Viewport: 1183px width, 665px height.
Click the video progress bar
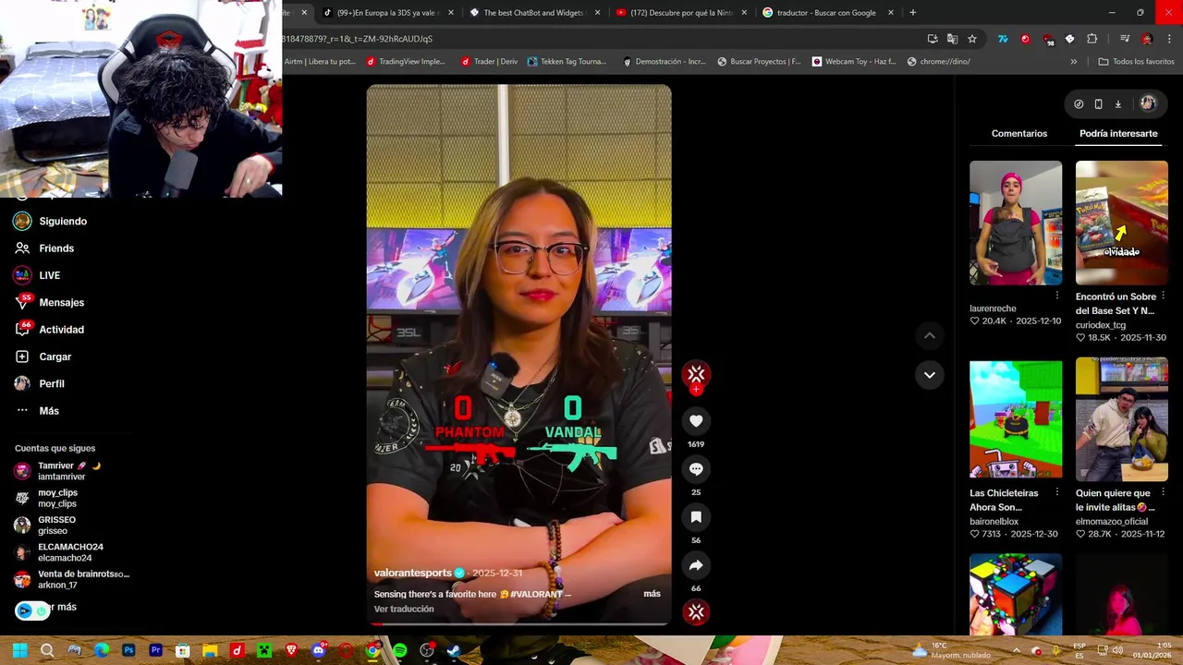[x=518, y=624]
